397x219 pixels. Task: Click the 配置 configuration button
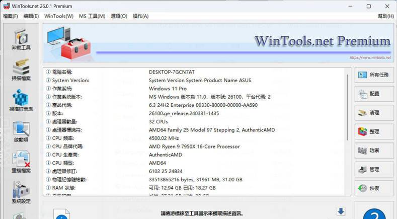[x=373, y=94]
